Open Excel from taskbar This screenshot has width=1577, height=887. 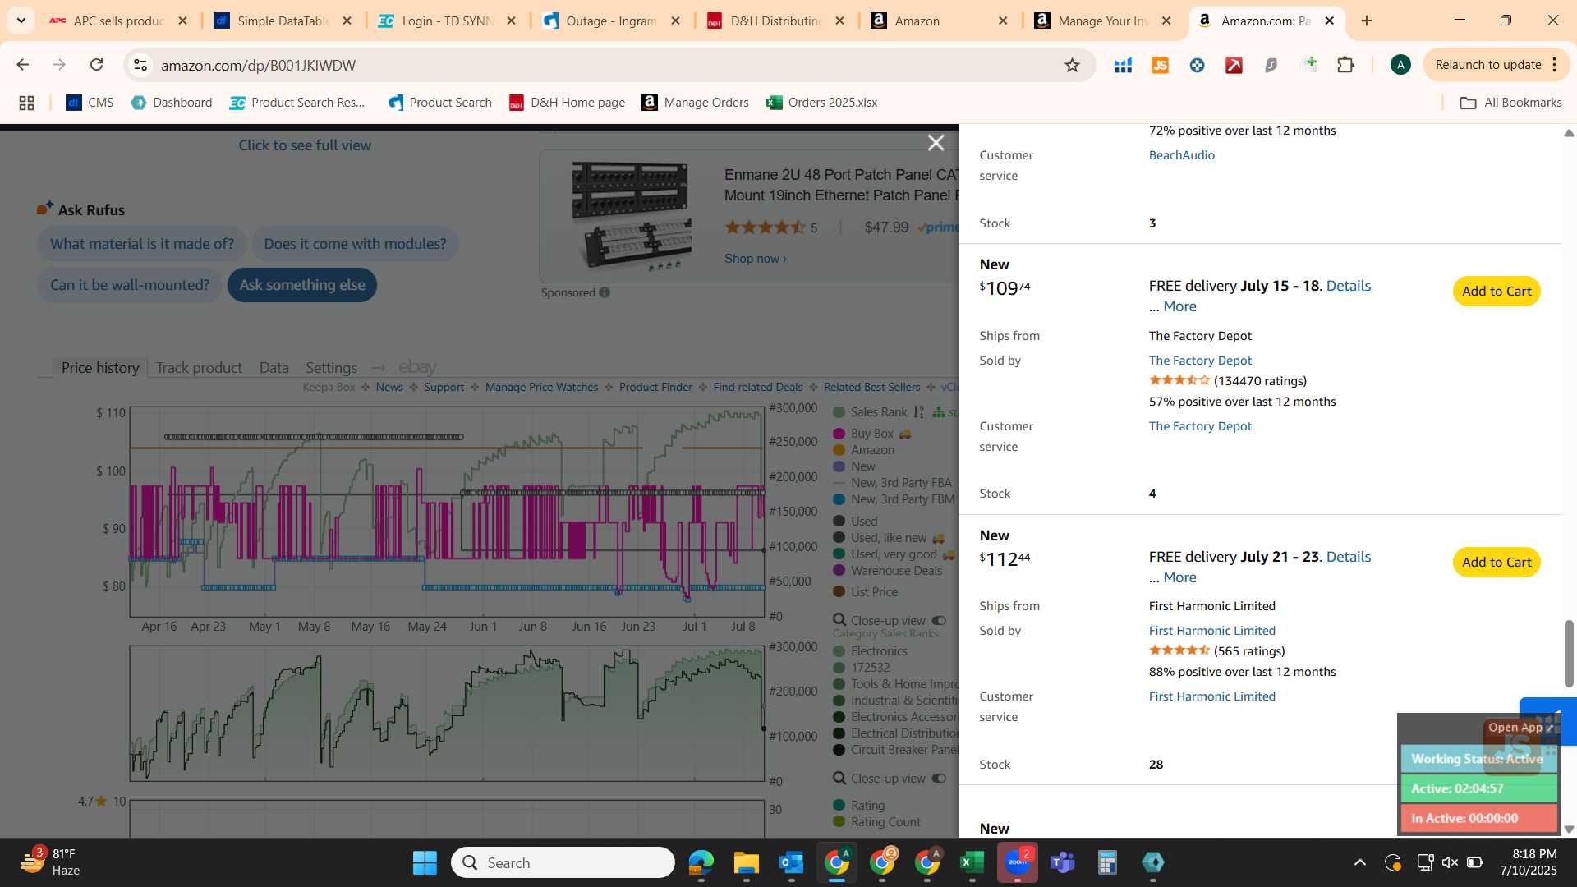tap(972, 862)
